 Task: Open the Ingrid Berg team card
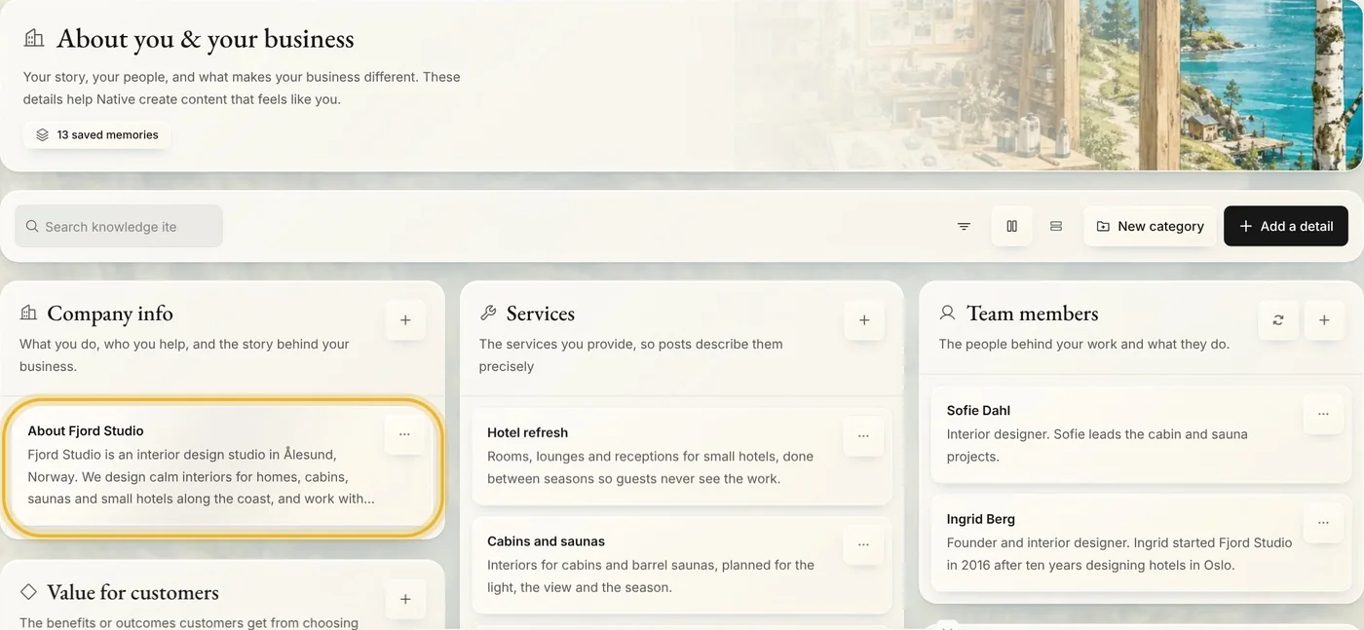click(1141, 543)
